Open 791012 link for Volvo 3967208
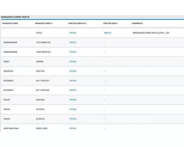 [x=73, y=100]
